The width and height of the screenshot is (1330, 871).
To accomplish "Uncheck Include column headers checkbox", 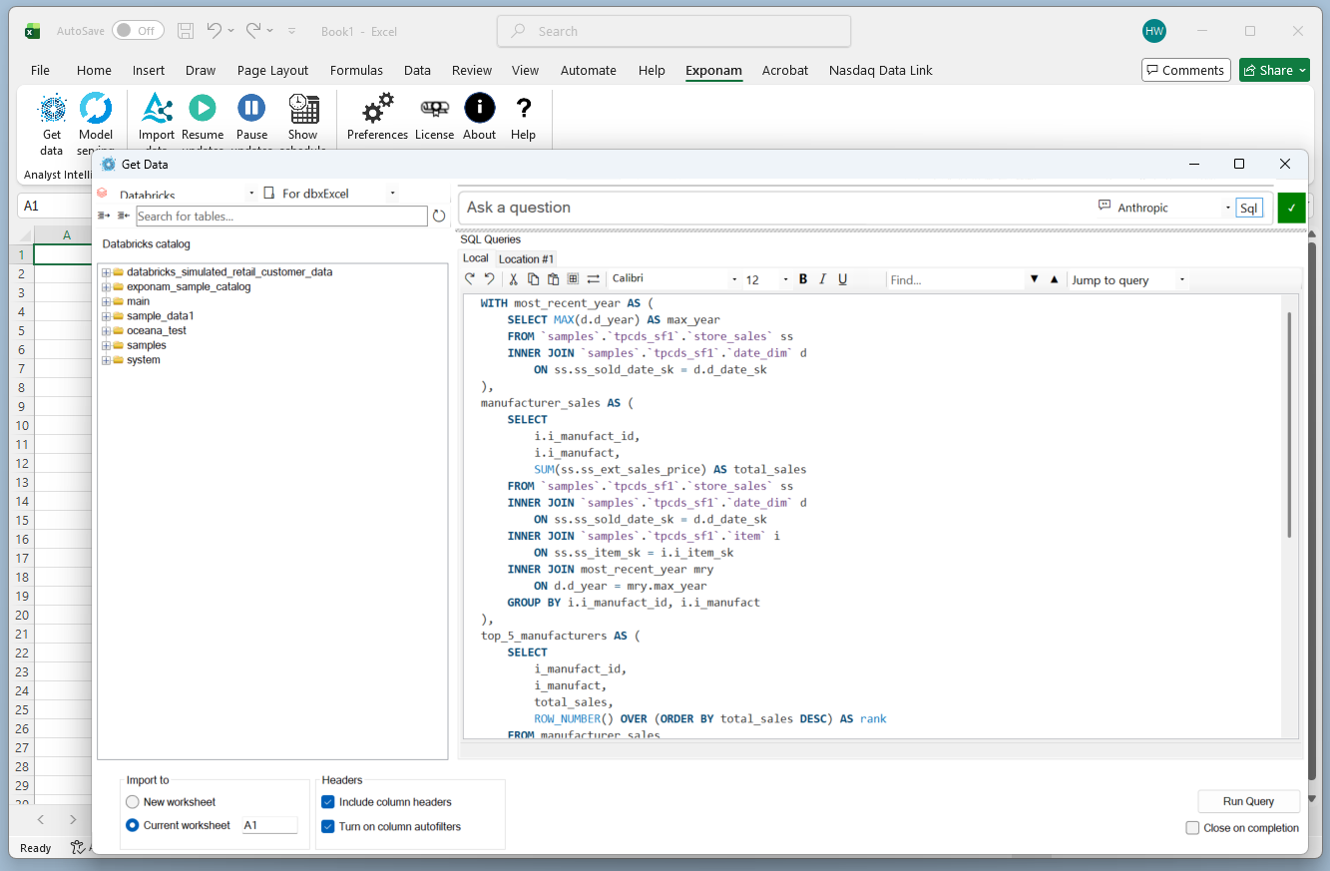I will coord(328,802).
